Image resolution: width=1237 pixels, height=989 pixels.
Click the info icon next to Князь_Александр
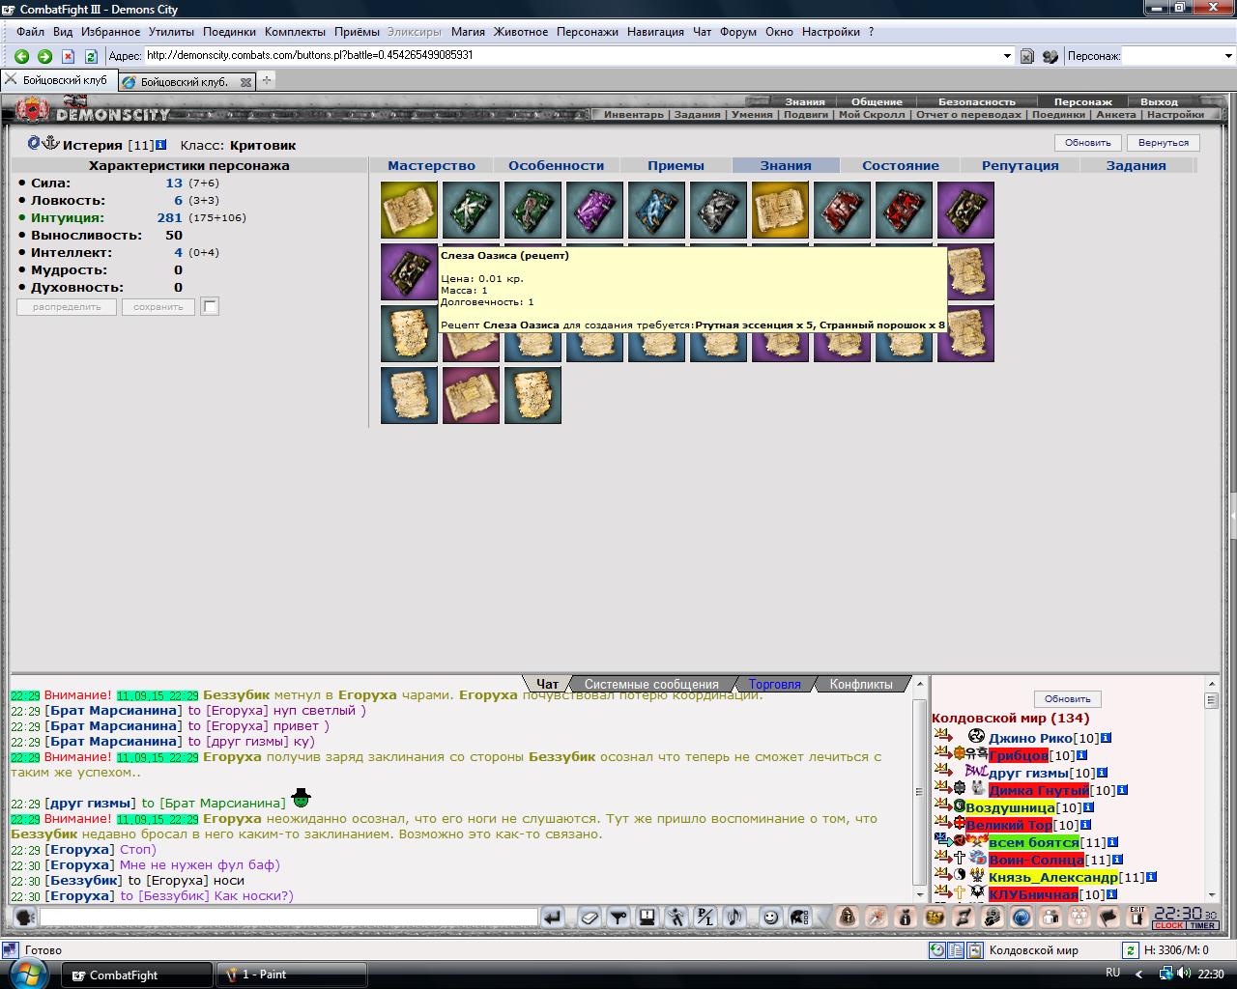coord(1150,877)
